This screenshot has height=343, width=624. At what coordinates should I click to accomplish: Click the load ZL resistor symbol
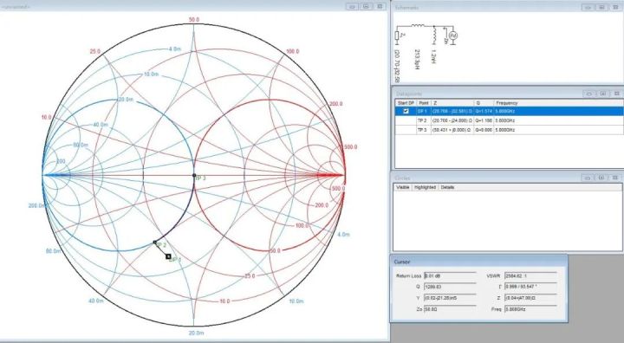pyautogui.click(x=397, y=36)
